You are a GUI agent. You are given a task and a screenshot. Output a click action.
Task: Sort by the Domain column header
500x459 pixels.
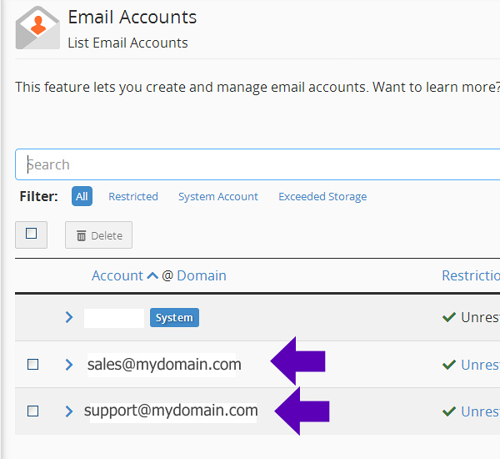(202, 276)
